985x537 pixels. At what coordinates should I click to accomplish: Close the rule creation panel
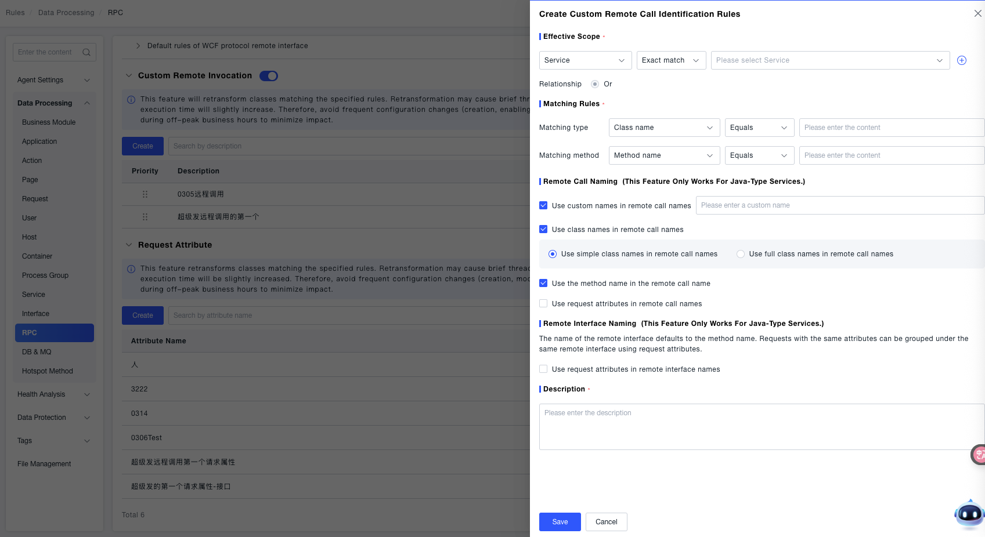977,13
